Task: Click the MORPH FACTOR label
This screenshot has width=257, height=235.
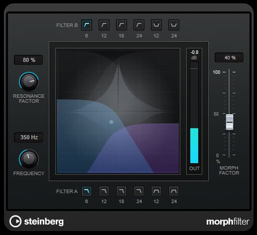Action: pos(229,170)
